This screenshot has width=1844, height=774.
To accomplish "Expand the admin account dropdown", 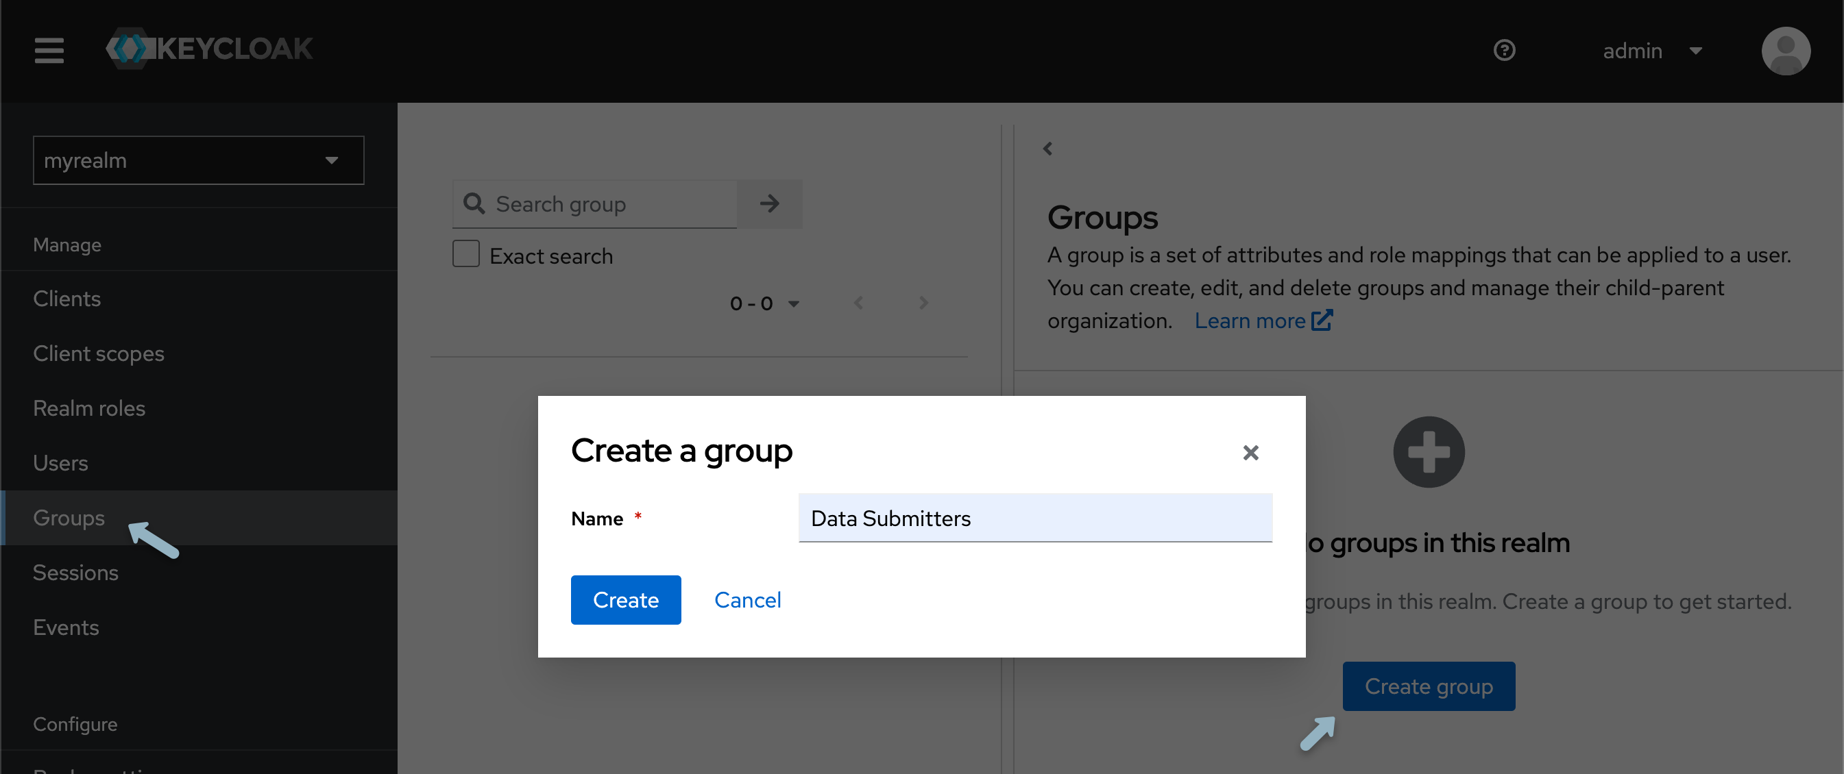I will pyautogui.click(x=1695, y=50).
